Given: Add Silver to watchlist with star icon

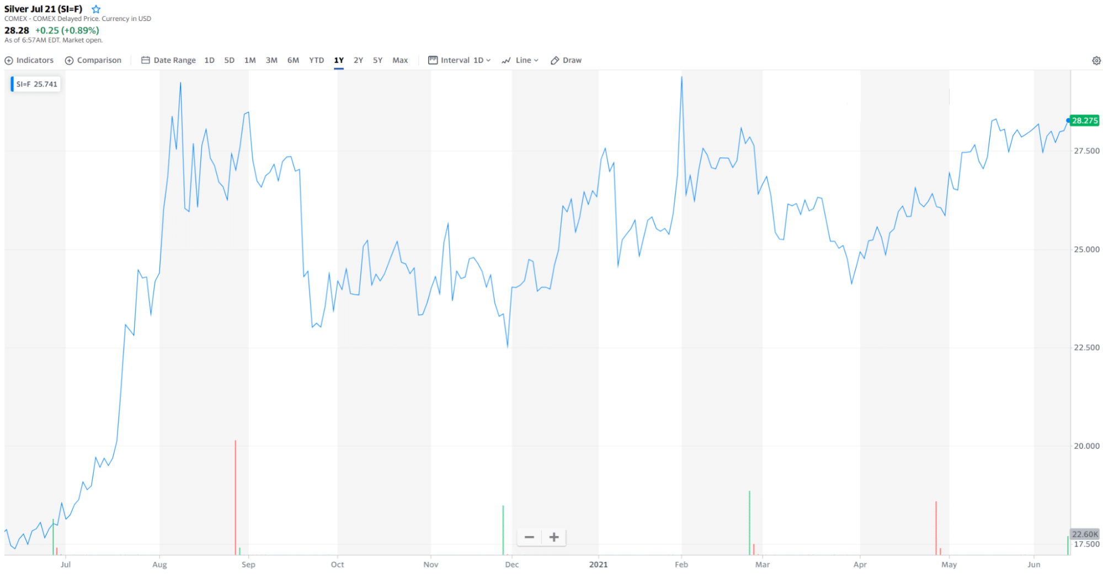Looking at the screenshot, I should click(96, 9).
